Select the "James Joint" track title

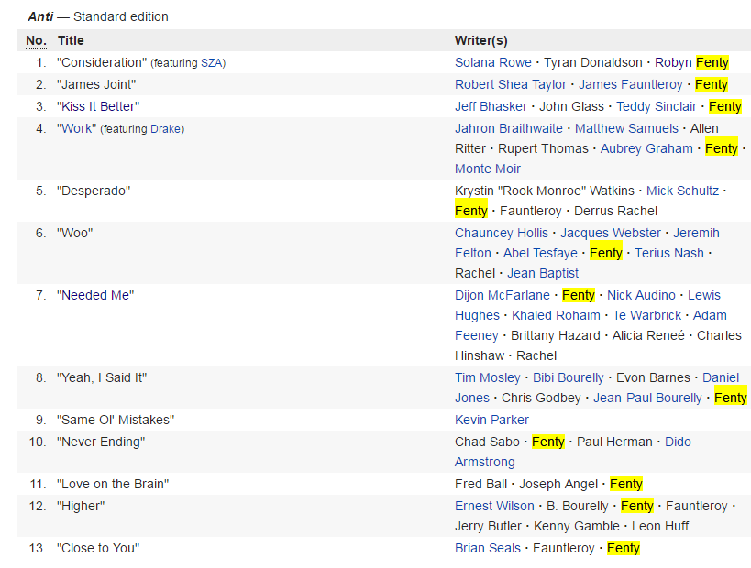tap(96, 84)
